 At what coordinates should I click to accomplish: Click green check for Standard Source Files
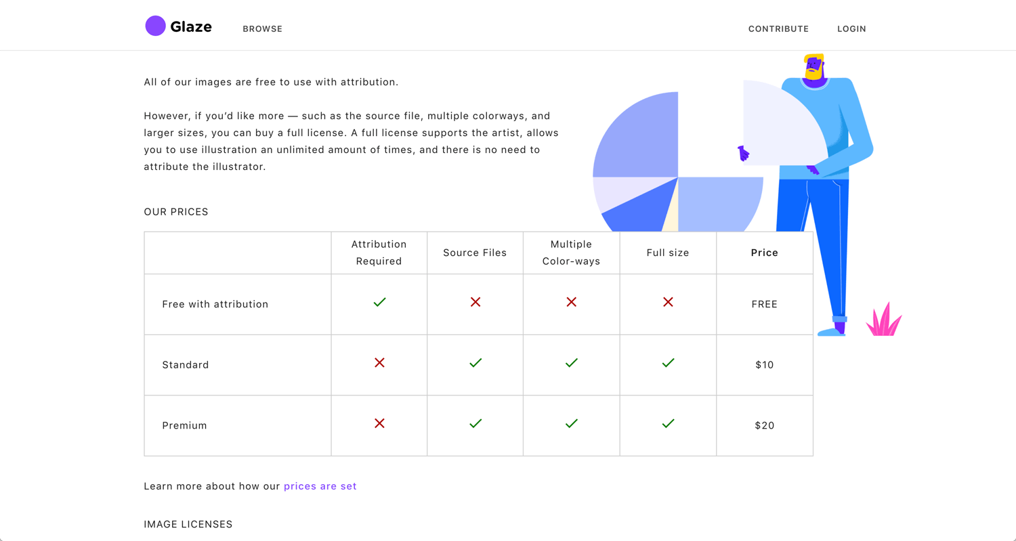tap(475, 363)
